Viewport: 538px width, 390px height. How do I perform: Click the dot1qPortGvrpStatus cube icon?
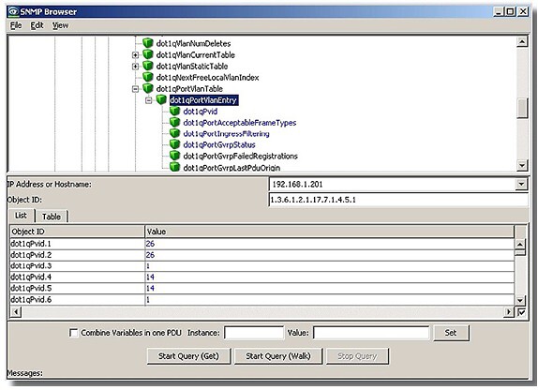pyautogui.click(x=174, y=144)
